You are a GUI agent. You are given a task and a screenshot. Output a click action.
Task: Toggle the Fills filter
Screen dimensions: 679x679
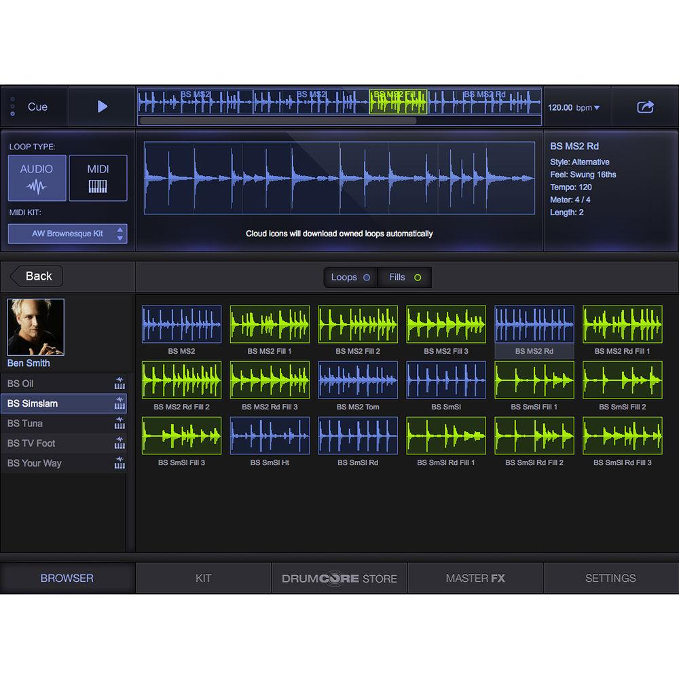[405, 277]
